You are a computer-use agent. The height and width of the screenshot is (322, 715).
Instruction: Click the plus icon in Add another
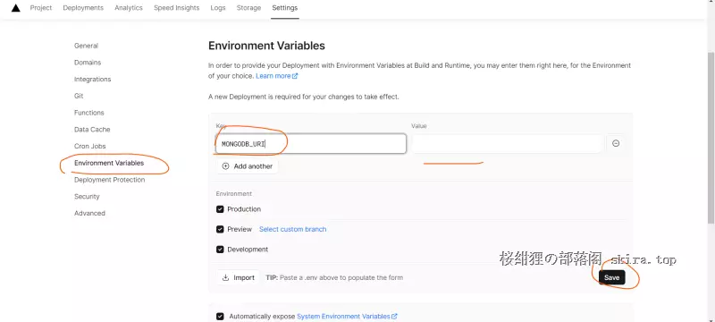225,166
